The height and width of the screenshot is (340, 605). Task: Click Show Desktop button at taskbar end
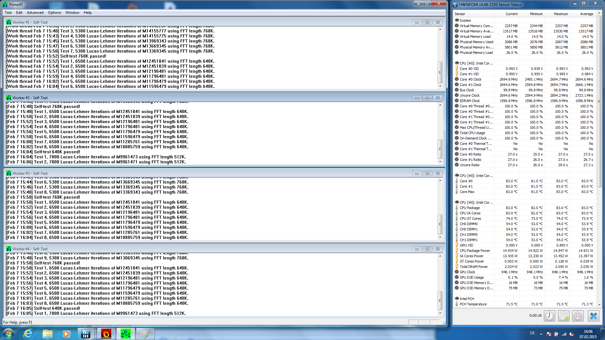[602, 334]
